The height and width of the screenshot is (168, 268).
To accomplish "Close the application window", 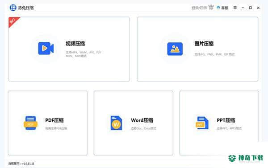I will click(258, 8).
